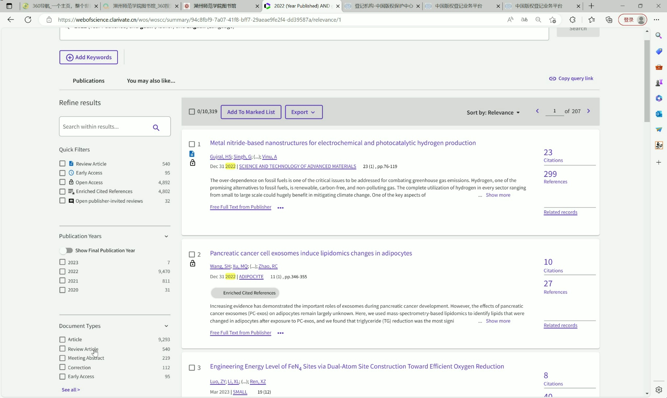Screen dimensions: 667x398
Task: Check publication year 2021
Action: click(x=62, y=280)
